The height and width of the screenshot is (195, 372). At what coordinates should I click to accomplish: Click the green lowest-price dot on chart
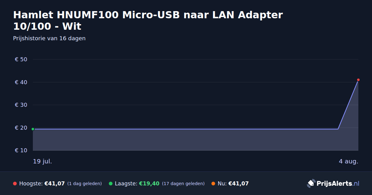(x=33, y=129)
